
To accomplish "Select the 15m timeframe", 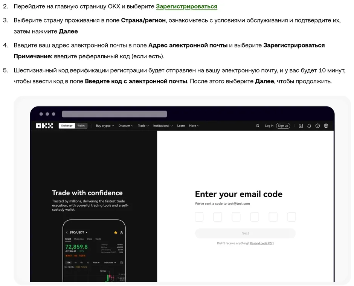I will tap(69, 263).
